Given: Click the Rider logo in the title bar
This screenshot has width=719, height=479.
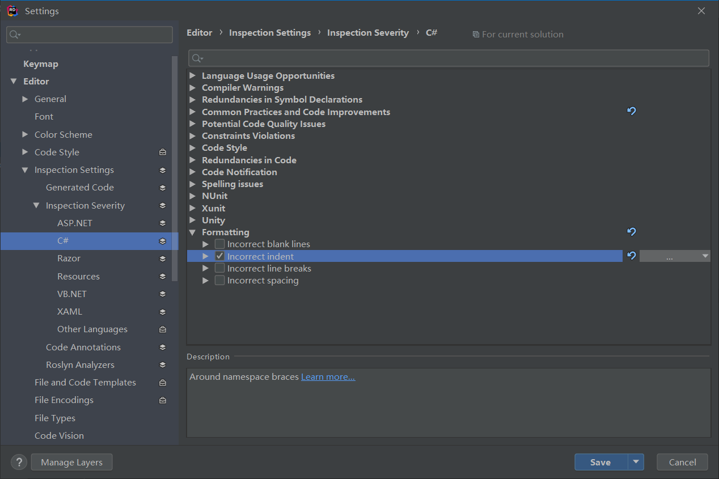Looking at the screenshot, I should pyautogui.click(x=12, y=11).
